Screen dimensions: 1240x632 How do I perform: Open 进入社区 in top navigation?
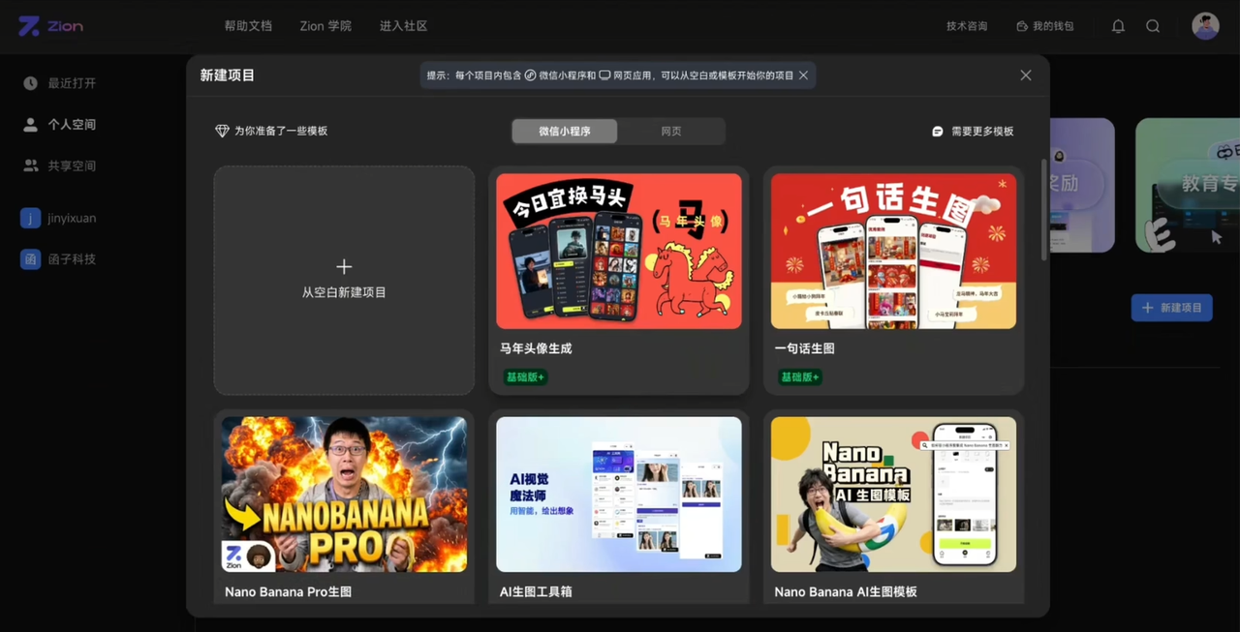(x=403, y=26)
